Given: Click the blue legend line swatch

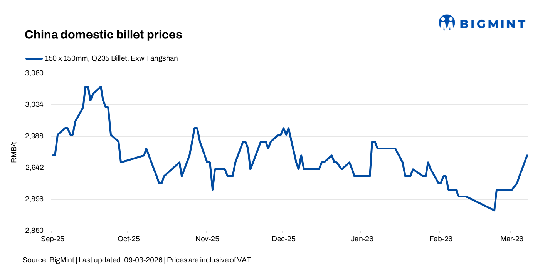Looking at the screenshot, I should [34, 58].
